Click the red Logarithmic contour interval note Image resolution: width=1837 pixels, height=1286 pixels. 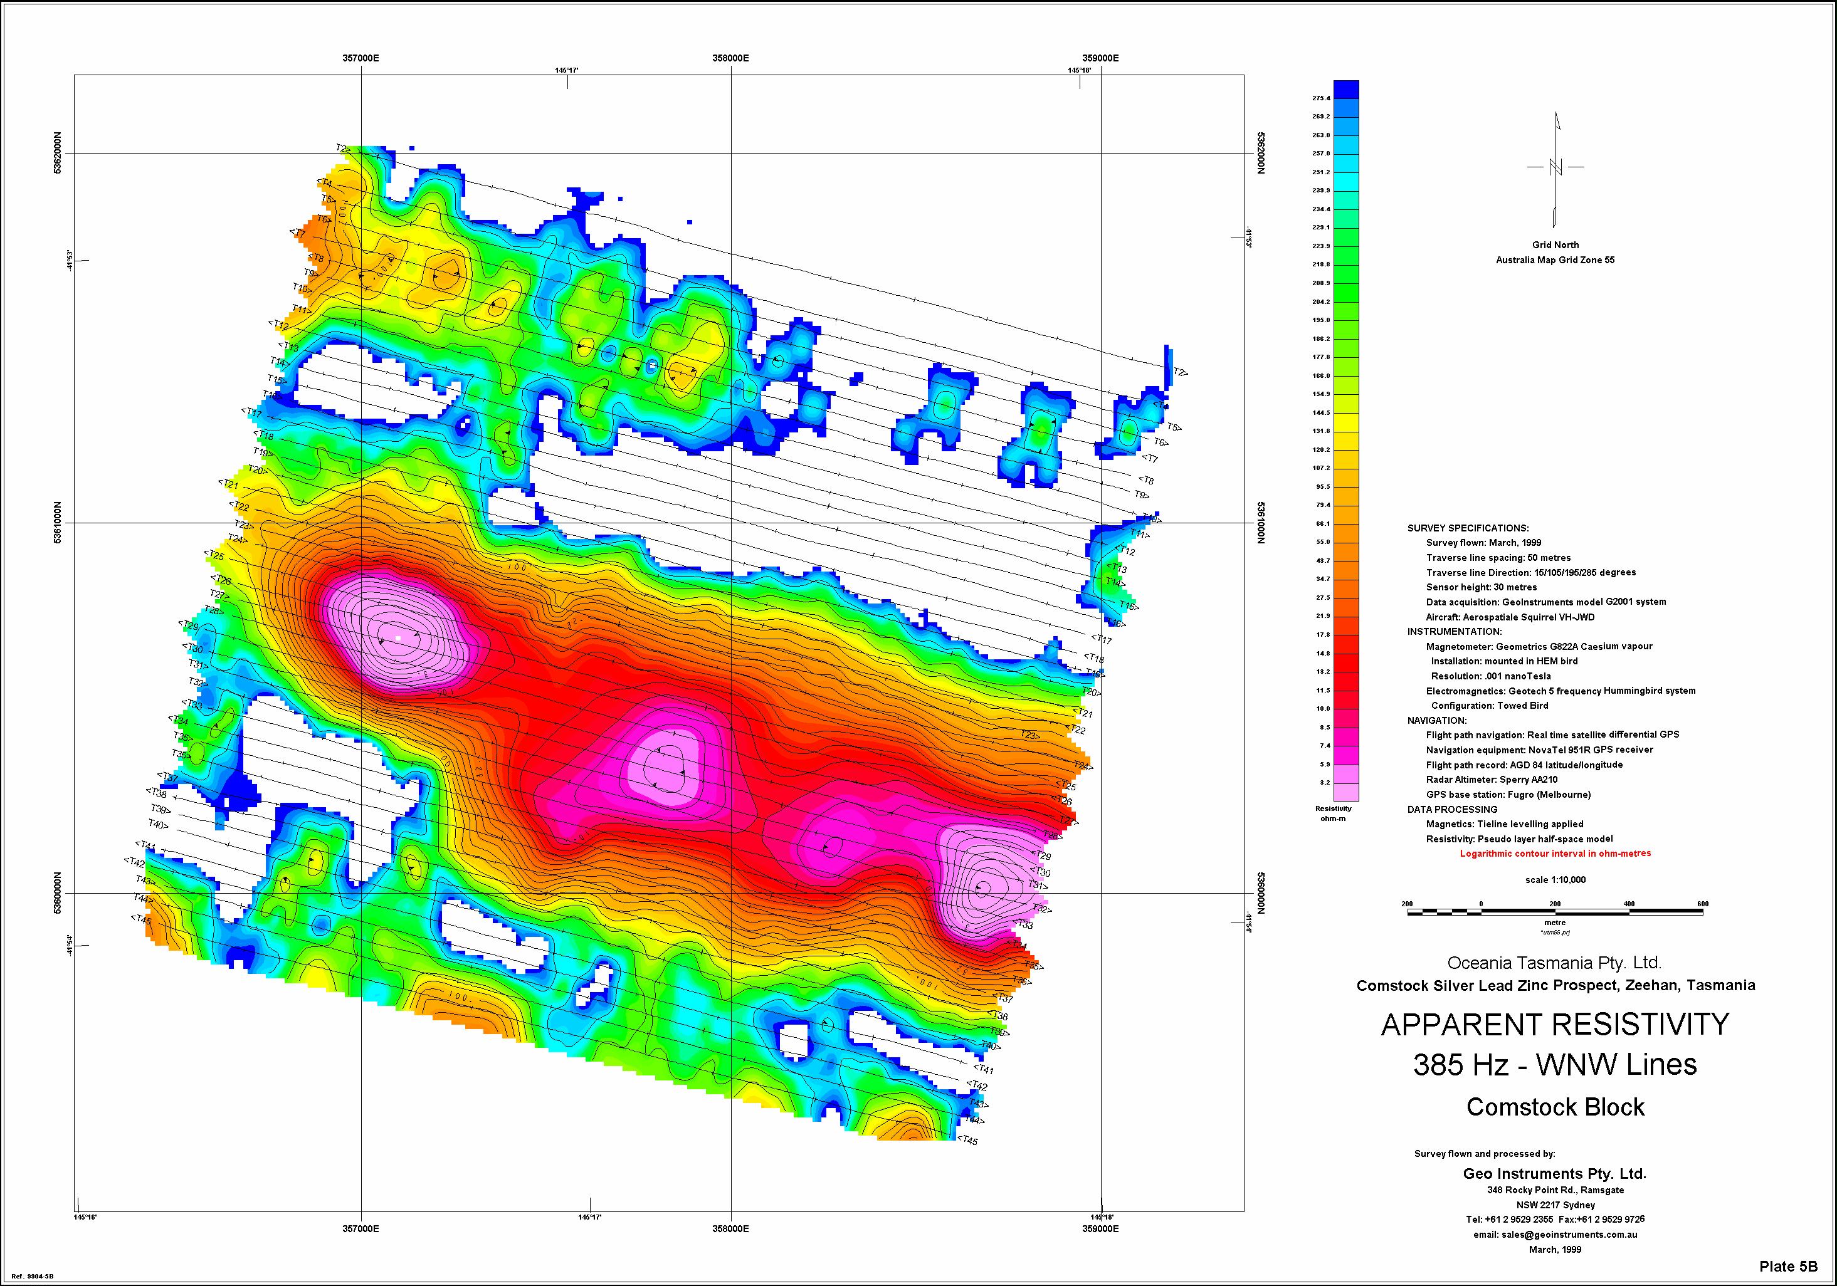point(1555,854)
